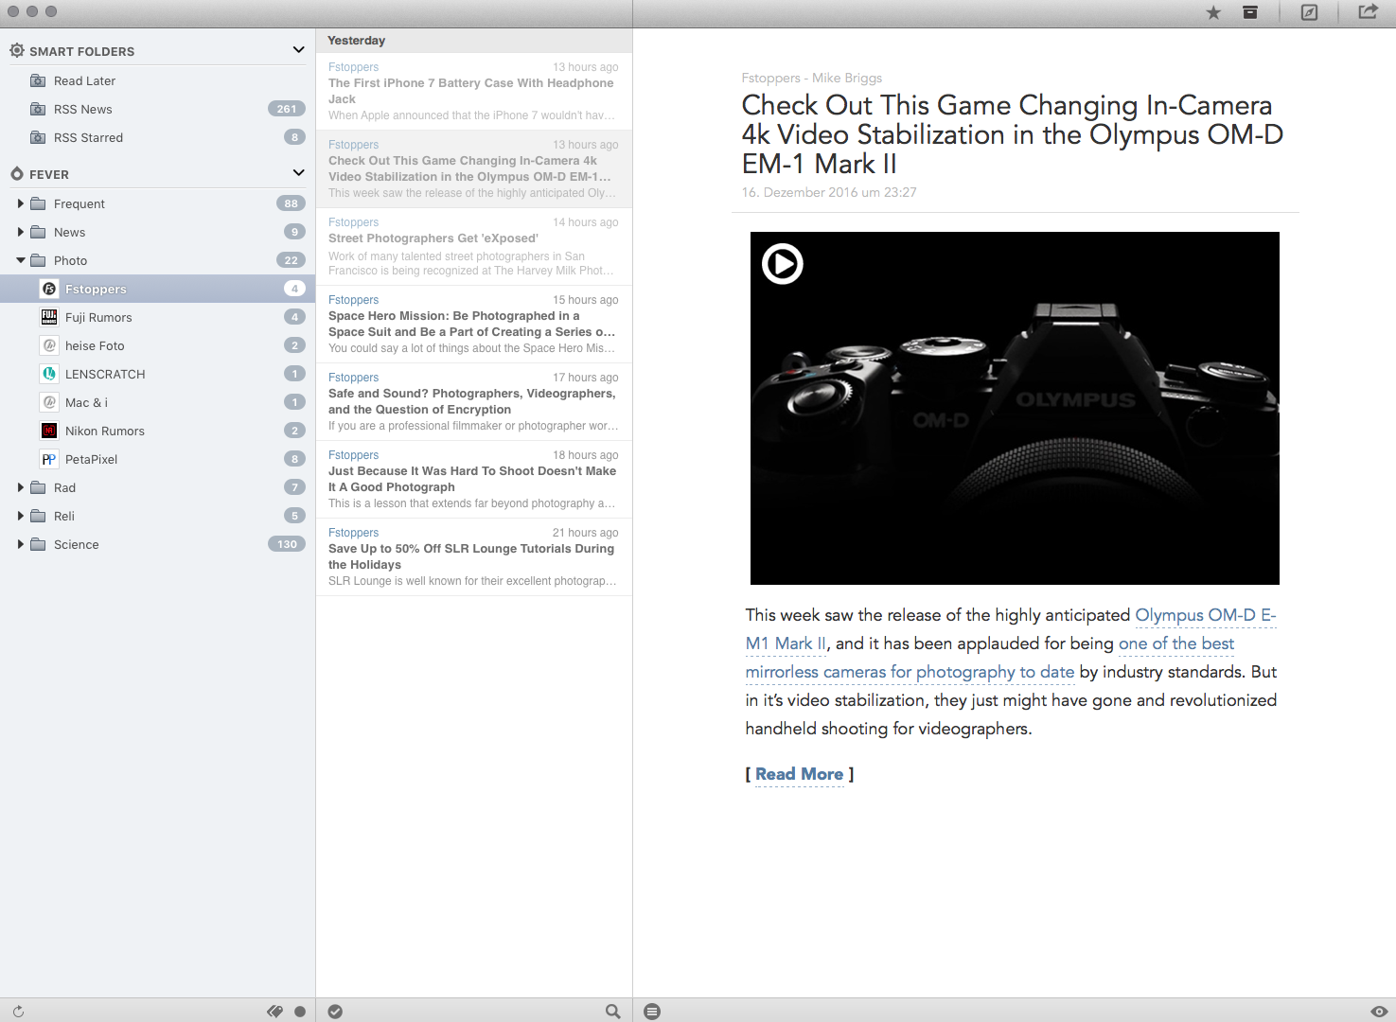Click the PetaPixel feed icon
Viewport: 1396px width, 1022px height.
pyautogui.click(x=49, y=459)
